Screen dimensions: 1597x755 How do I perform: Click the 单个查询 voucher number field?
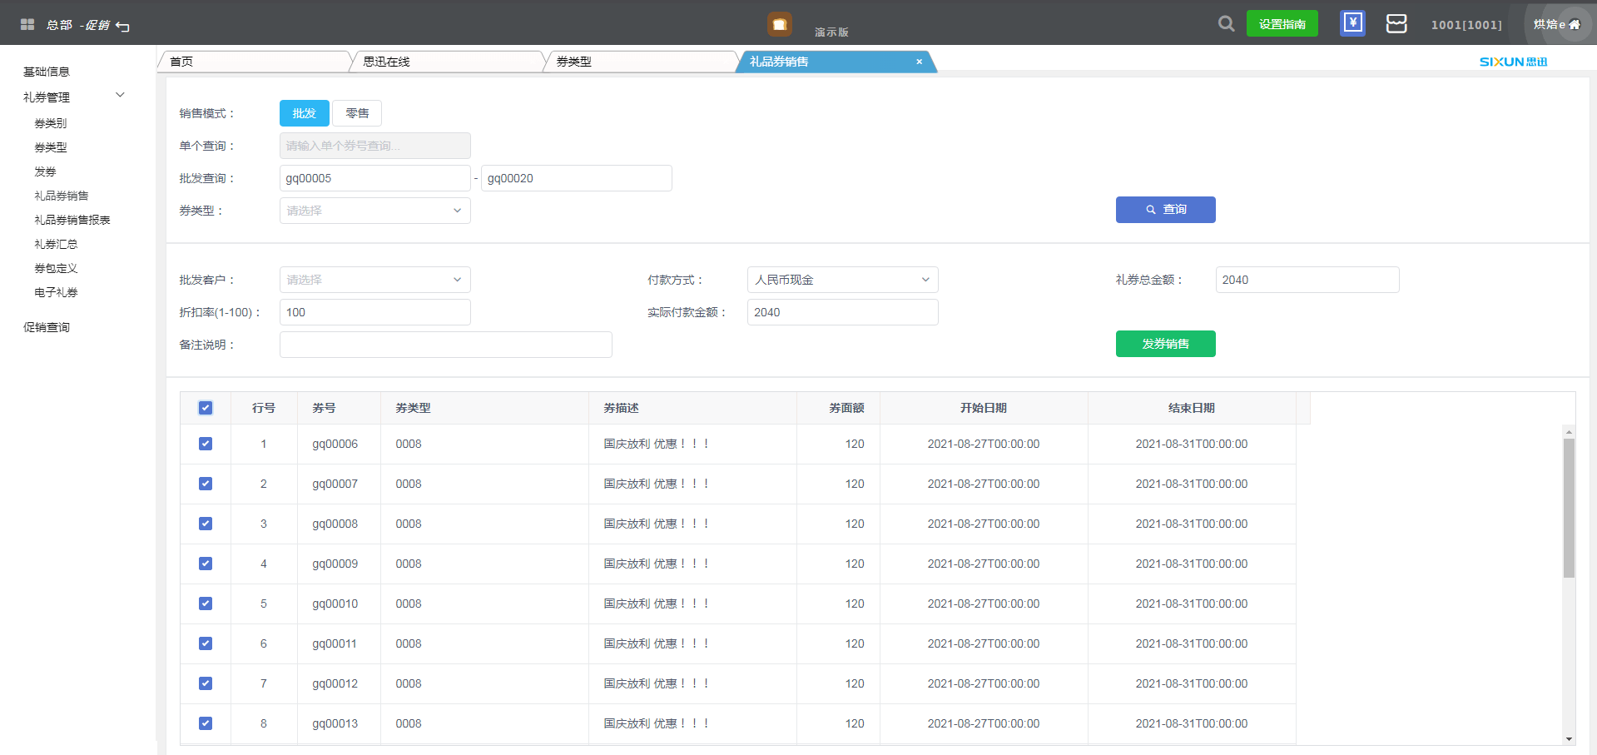pyautogui.click(x=375, y=146)
